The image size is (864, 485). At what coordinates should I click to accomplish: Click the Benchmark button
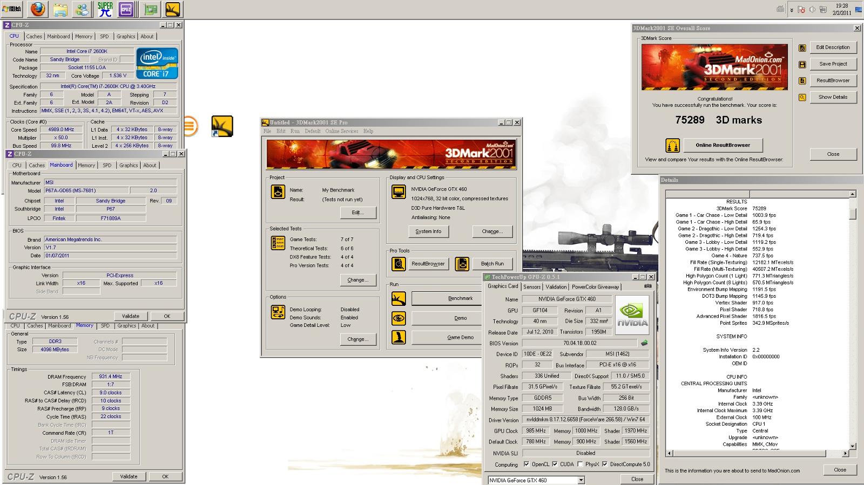click(446, 298)
